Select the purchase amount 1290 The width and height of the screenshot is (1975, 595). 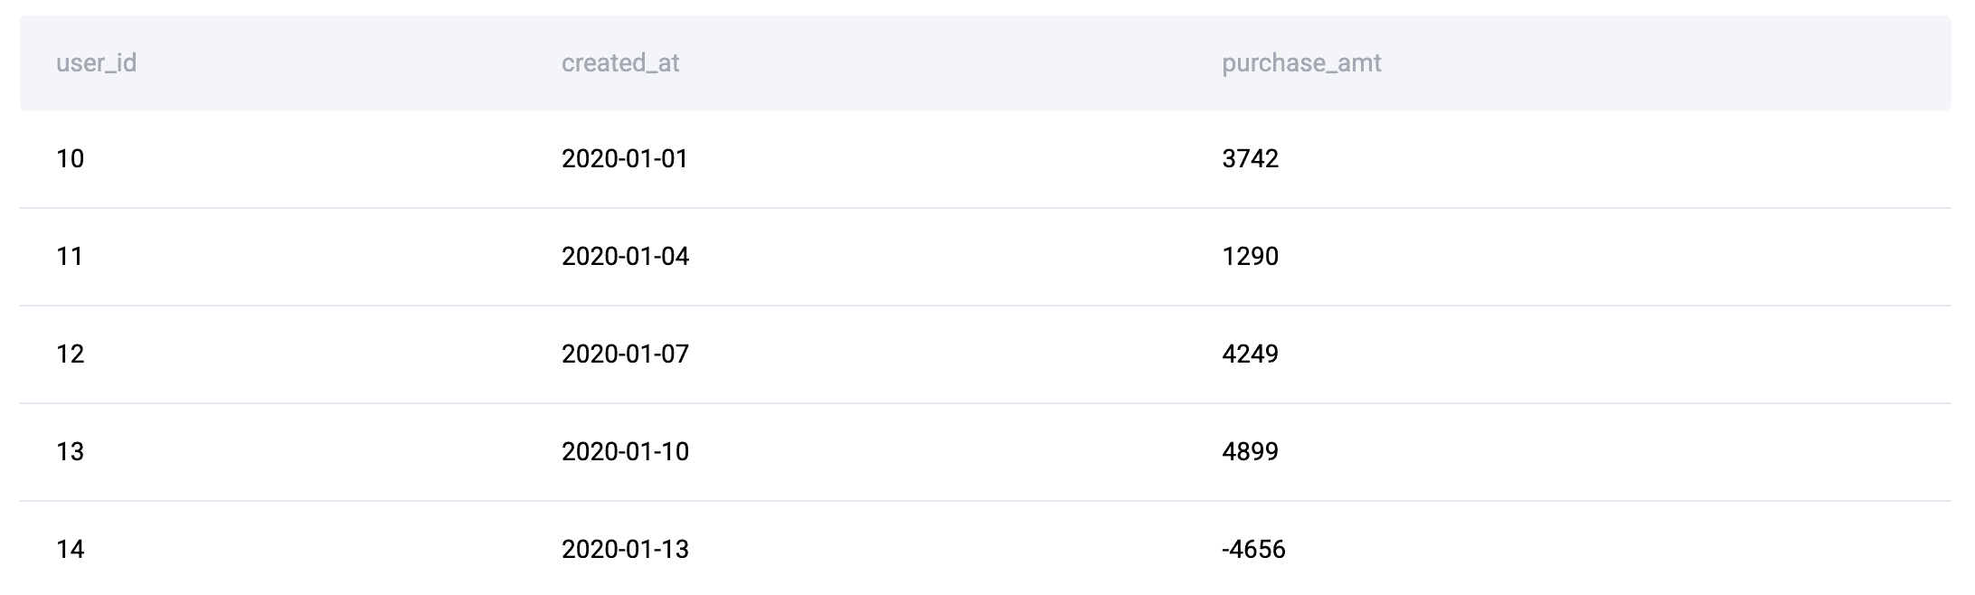pos(1250,257)
